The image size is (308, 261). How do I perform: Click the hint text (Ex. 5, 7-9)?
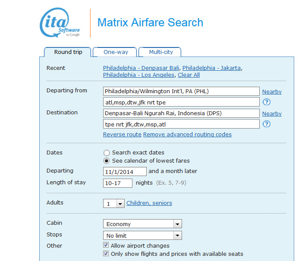pyautogui.click(x=171, y=183)
